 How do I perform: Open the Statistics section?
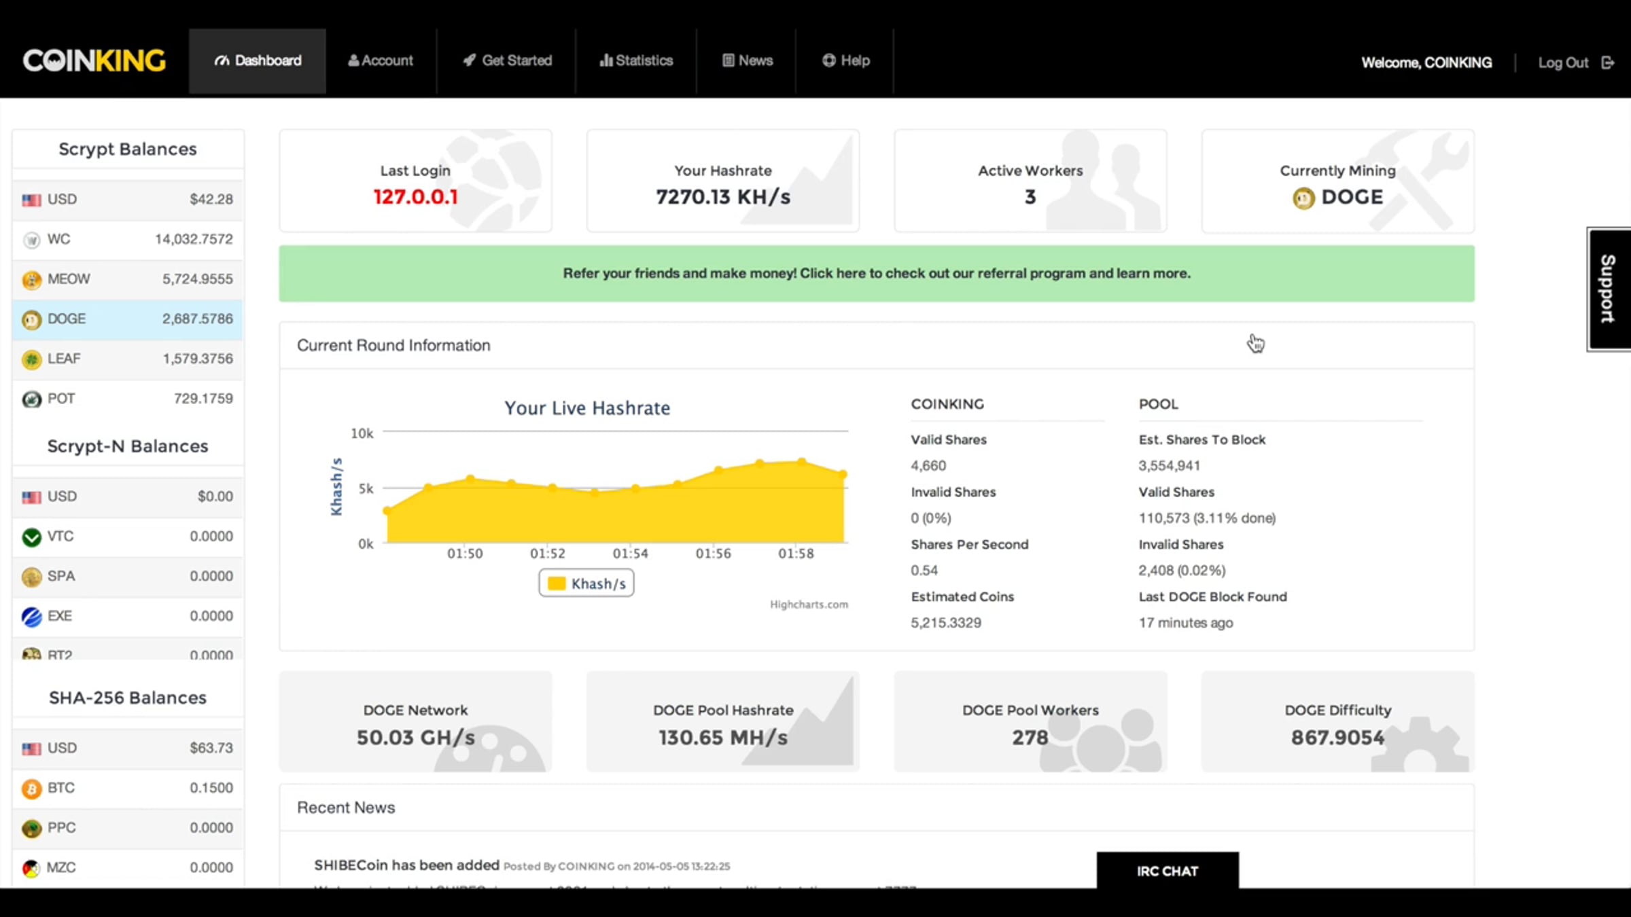(x=636, y=61)
